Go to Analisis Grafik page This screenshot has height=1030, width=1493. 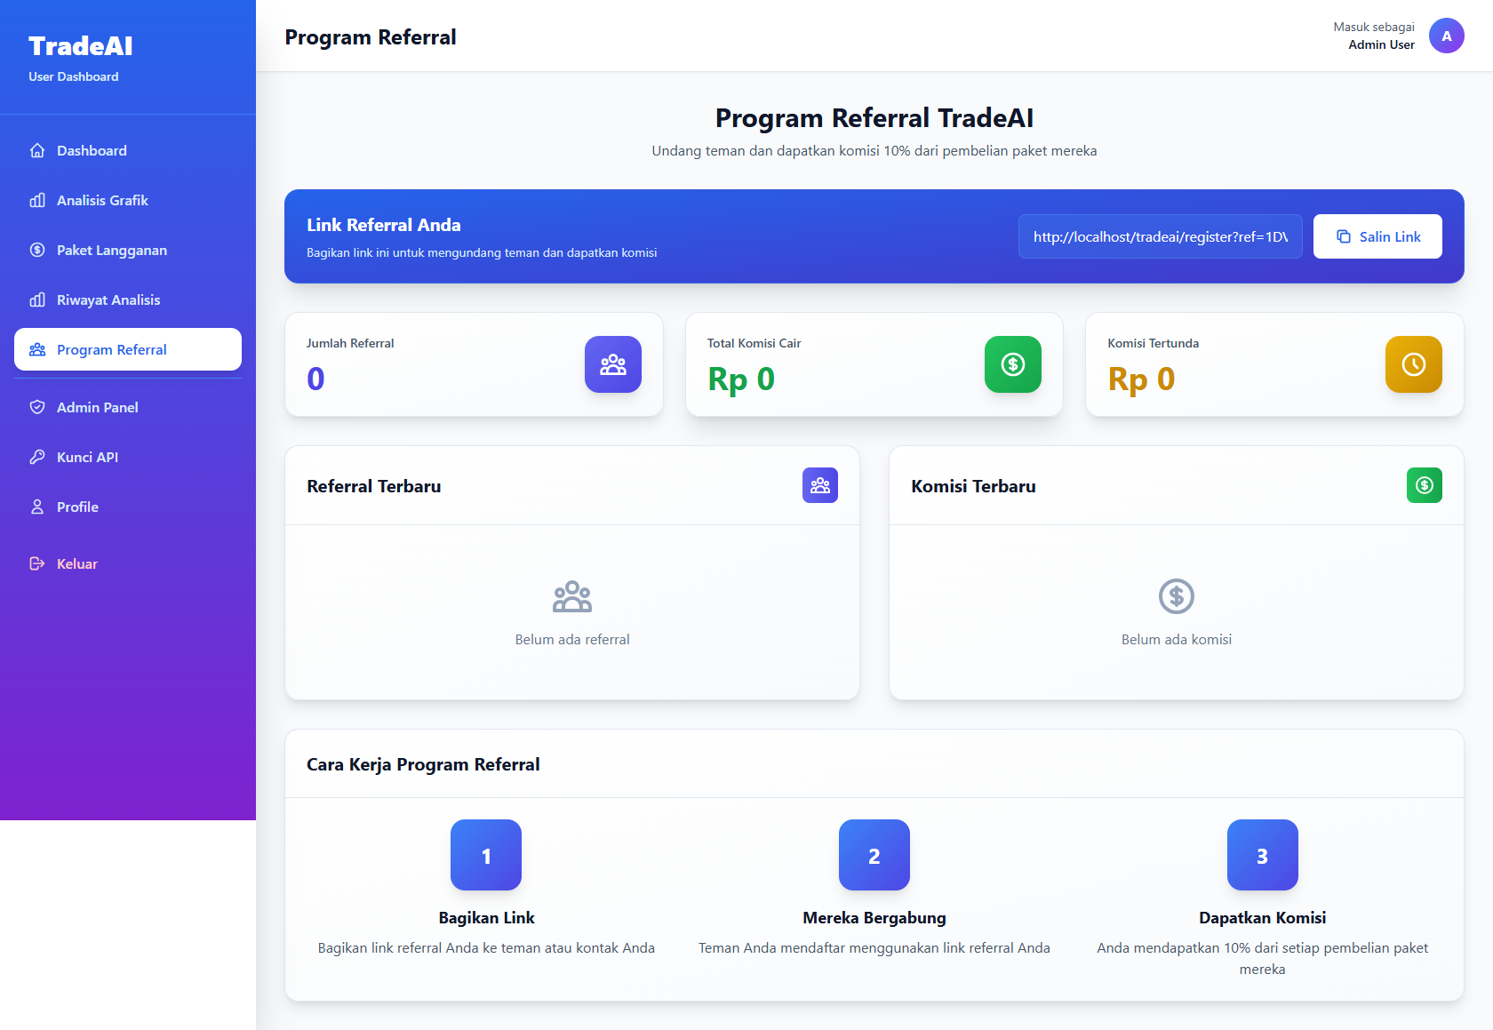pos(102,201)
